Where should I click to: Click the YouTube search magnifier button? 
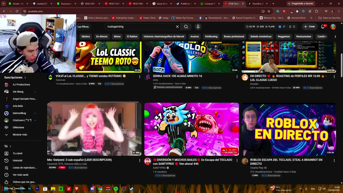click(186, 27)
